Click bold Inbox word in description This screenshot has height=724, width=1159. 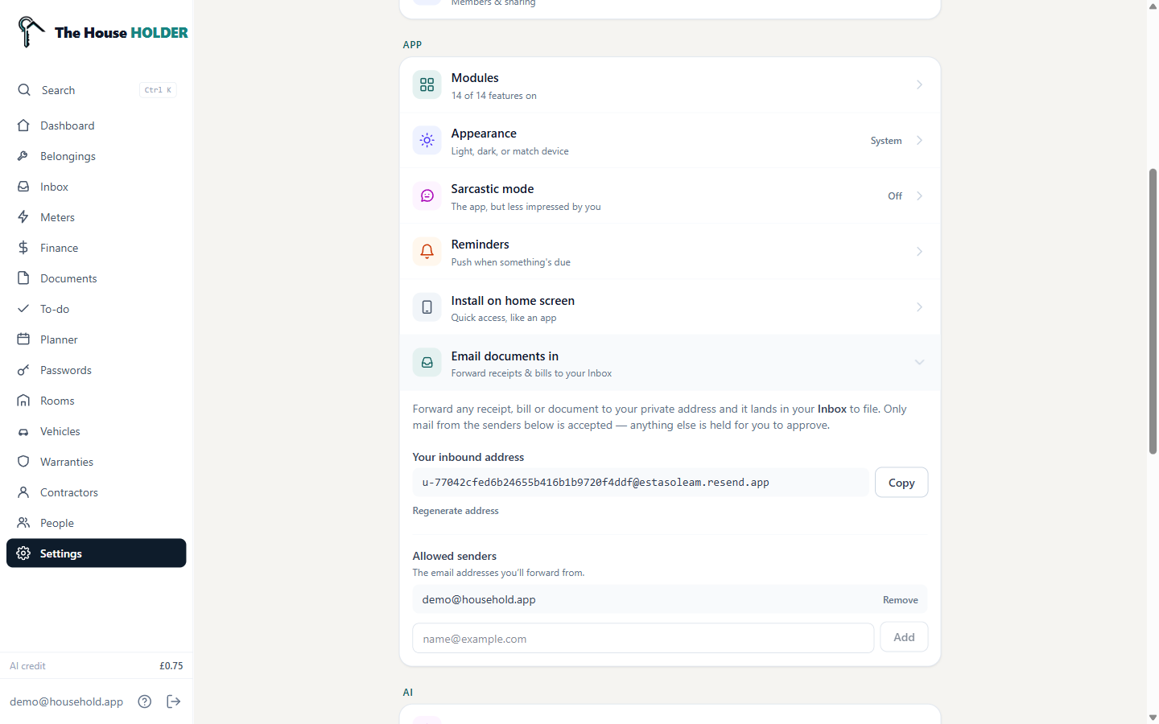(x=832, y=409)
